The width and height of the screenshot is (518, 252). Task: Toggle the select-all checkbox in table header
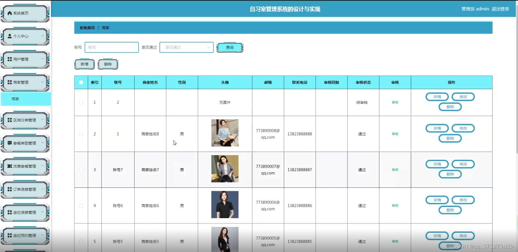click(x=81, y=82)
